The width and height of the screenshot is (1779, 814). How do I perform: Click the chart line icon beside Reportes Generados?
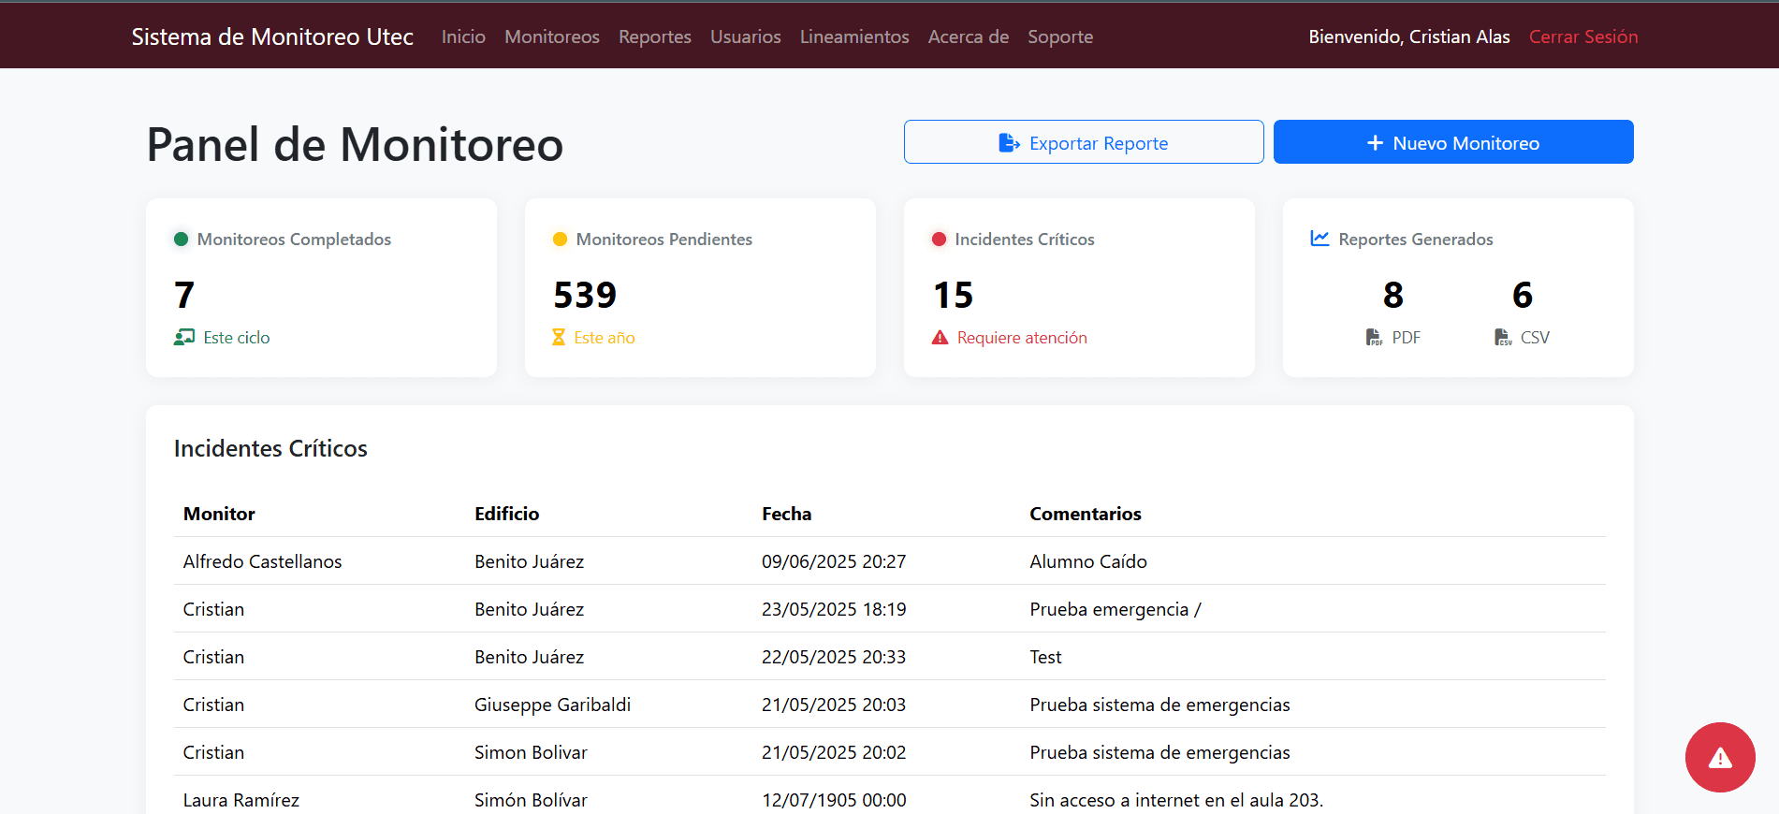pyautogui.click(x=1320, y=239)
